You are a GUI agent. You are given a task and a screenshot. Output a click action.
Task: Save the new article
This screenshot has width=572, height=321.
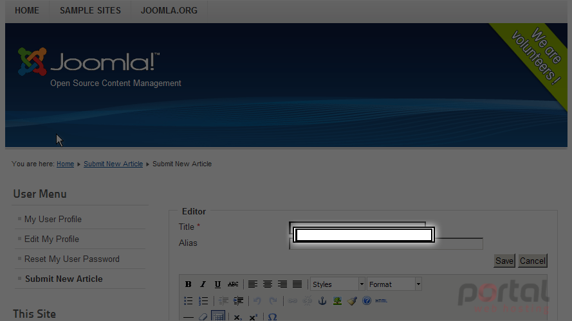(x=504, y=261)
